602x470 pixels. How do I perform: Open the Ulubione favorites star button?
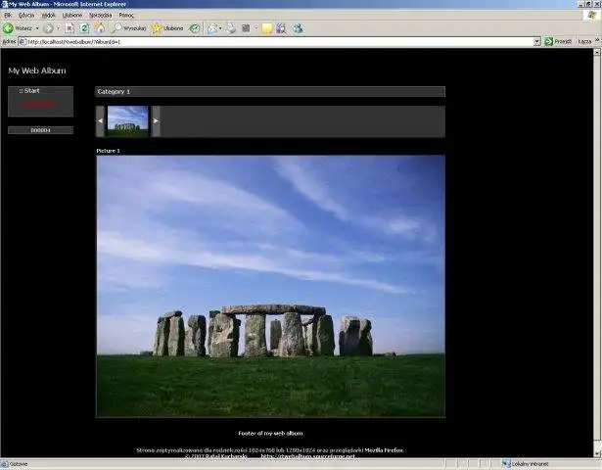point(167,28)
